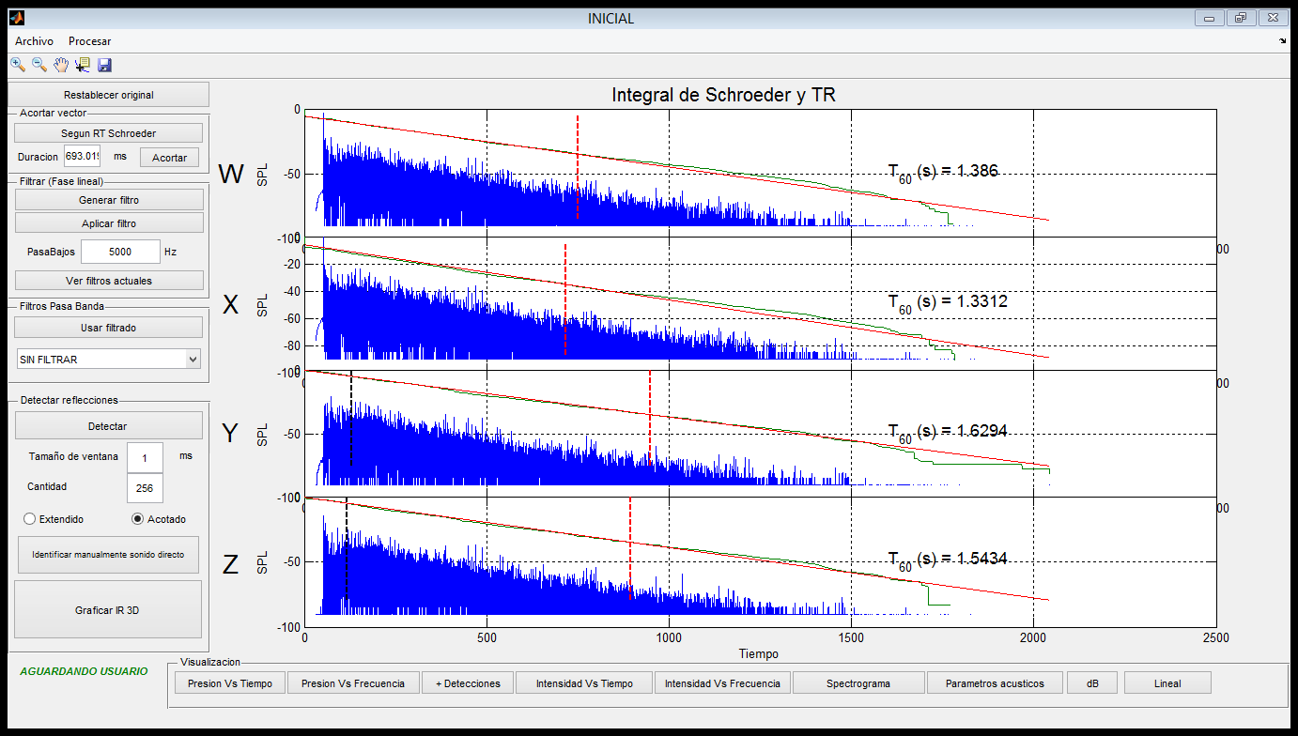Click red dashed marker in X plot
This screenshot has width=1298, height=736.
click(565, 299)
